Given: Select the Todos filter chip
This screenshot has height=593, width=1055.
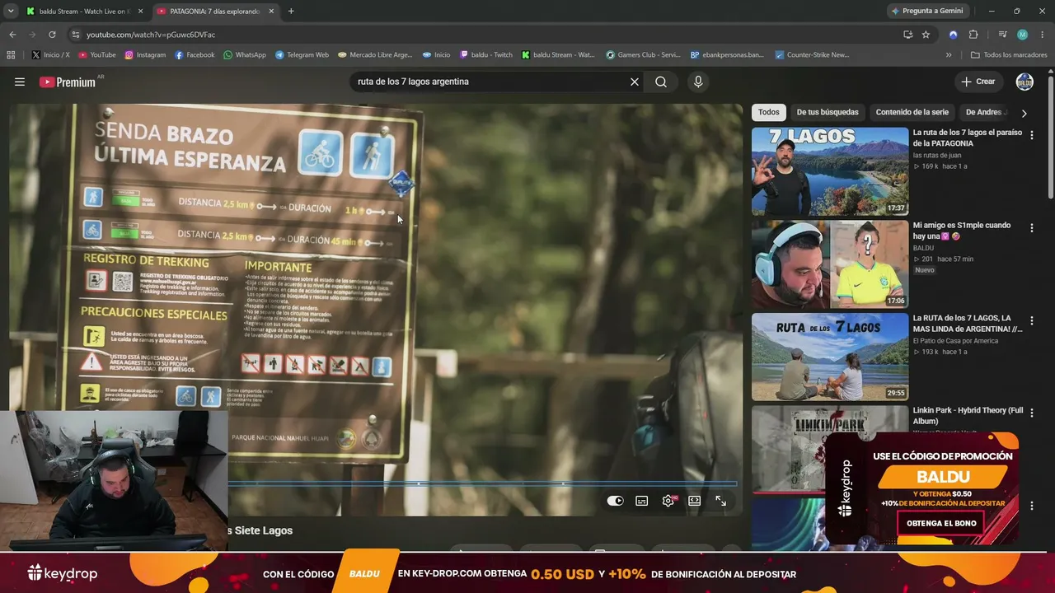Looking at the screenshot, I should [769, 112].
